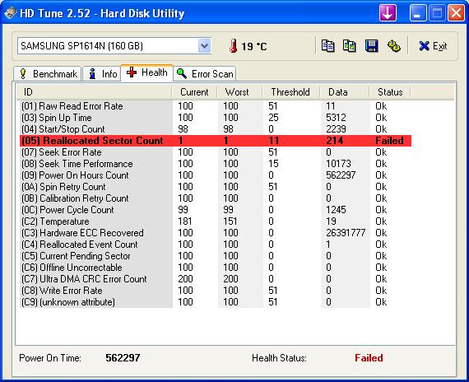Click the HD Tune application title icon
Viewport: 469px width, 382px height.
pyautogui.click(x=10, y=13)
